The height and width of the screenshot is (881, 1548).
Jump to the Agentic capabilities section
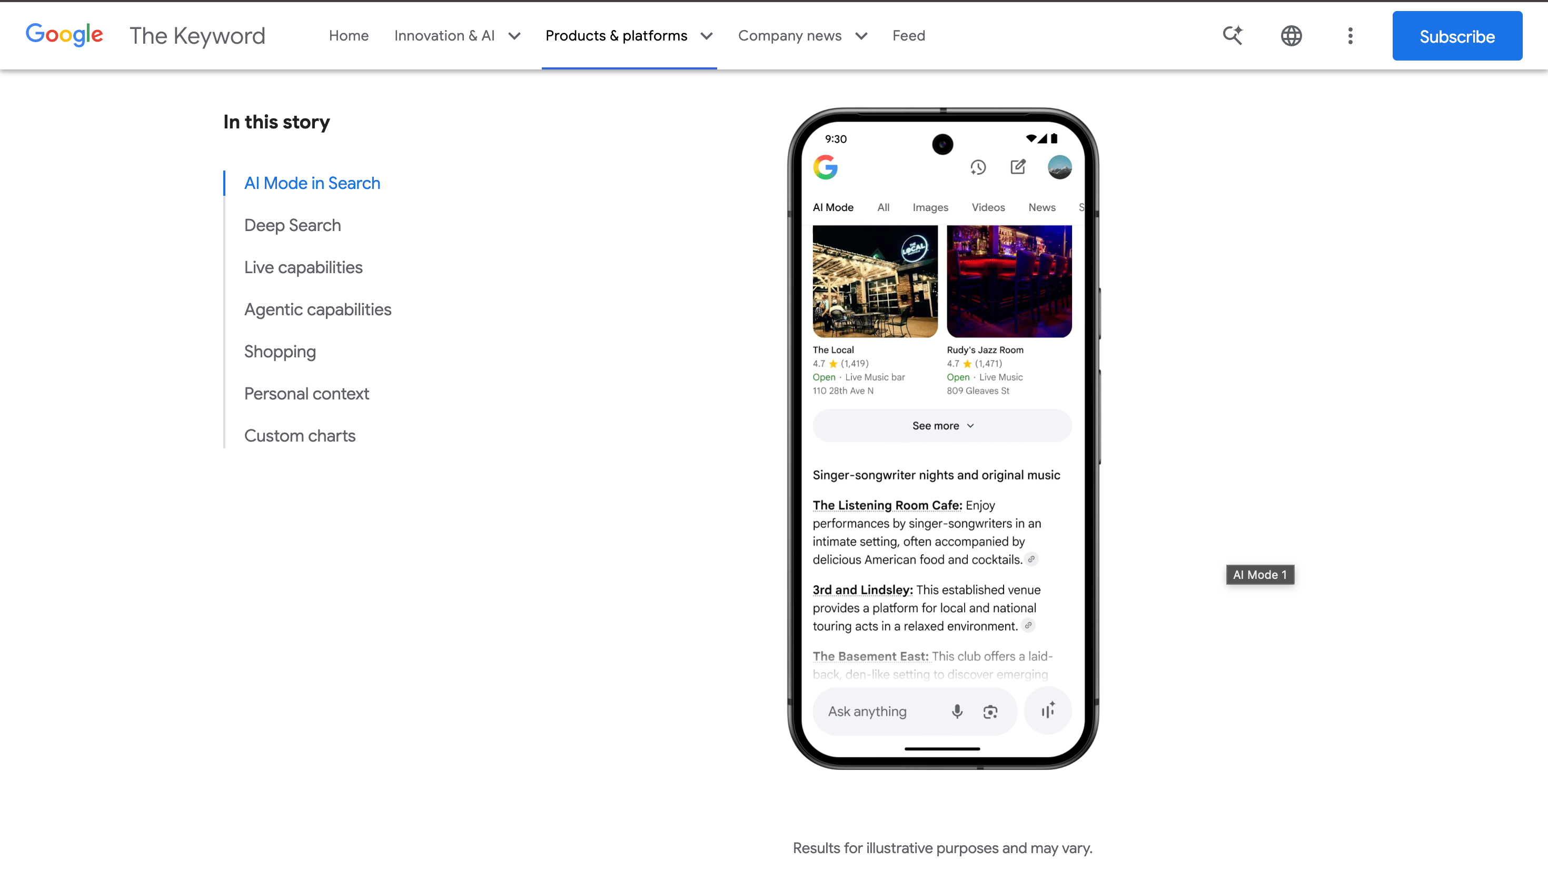pos(317,309)
